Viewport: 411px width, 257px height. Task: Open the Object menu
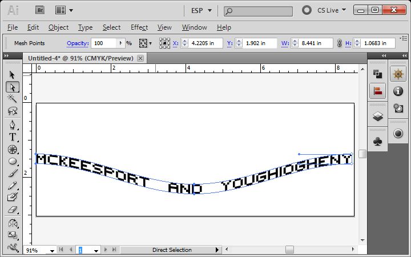(x=58, y=27)
